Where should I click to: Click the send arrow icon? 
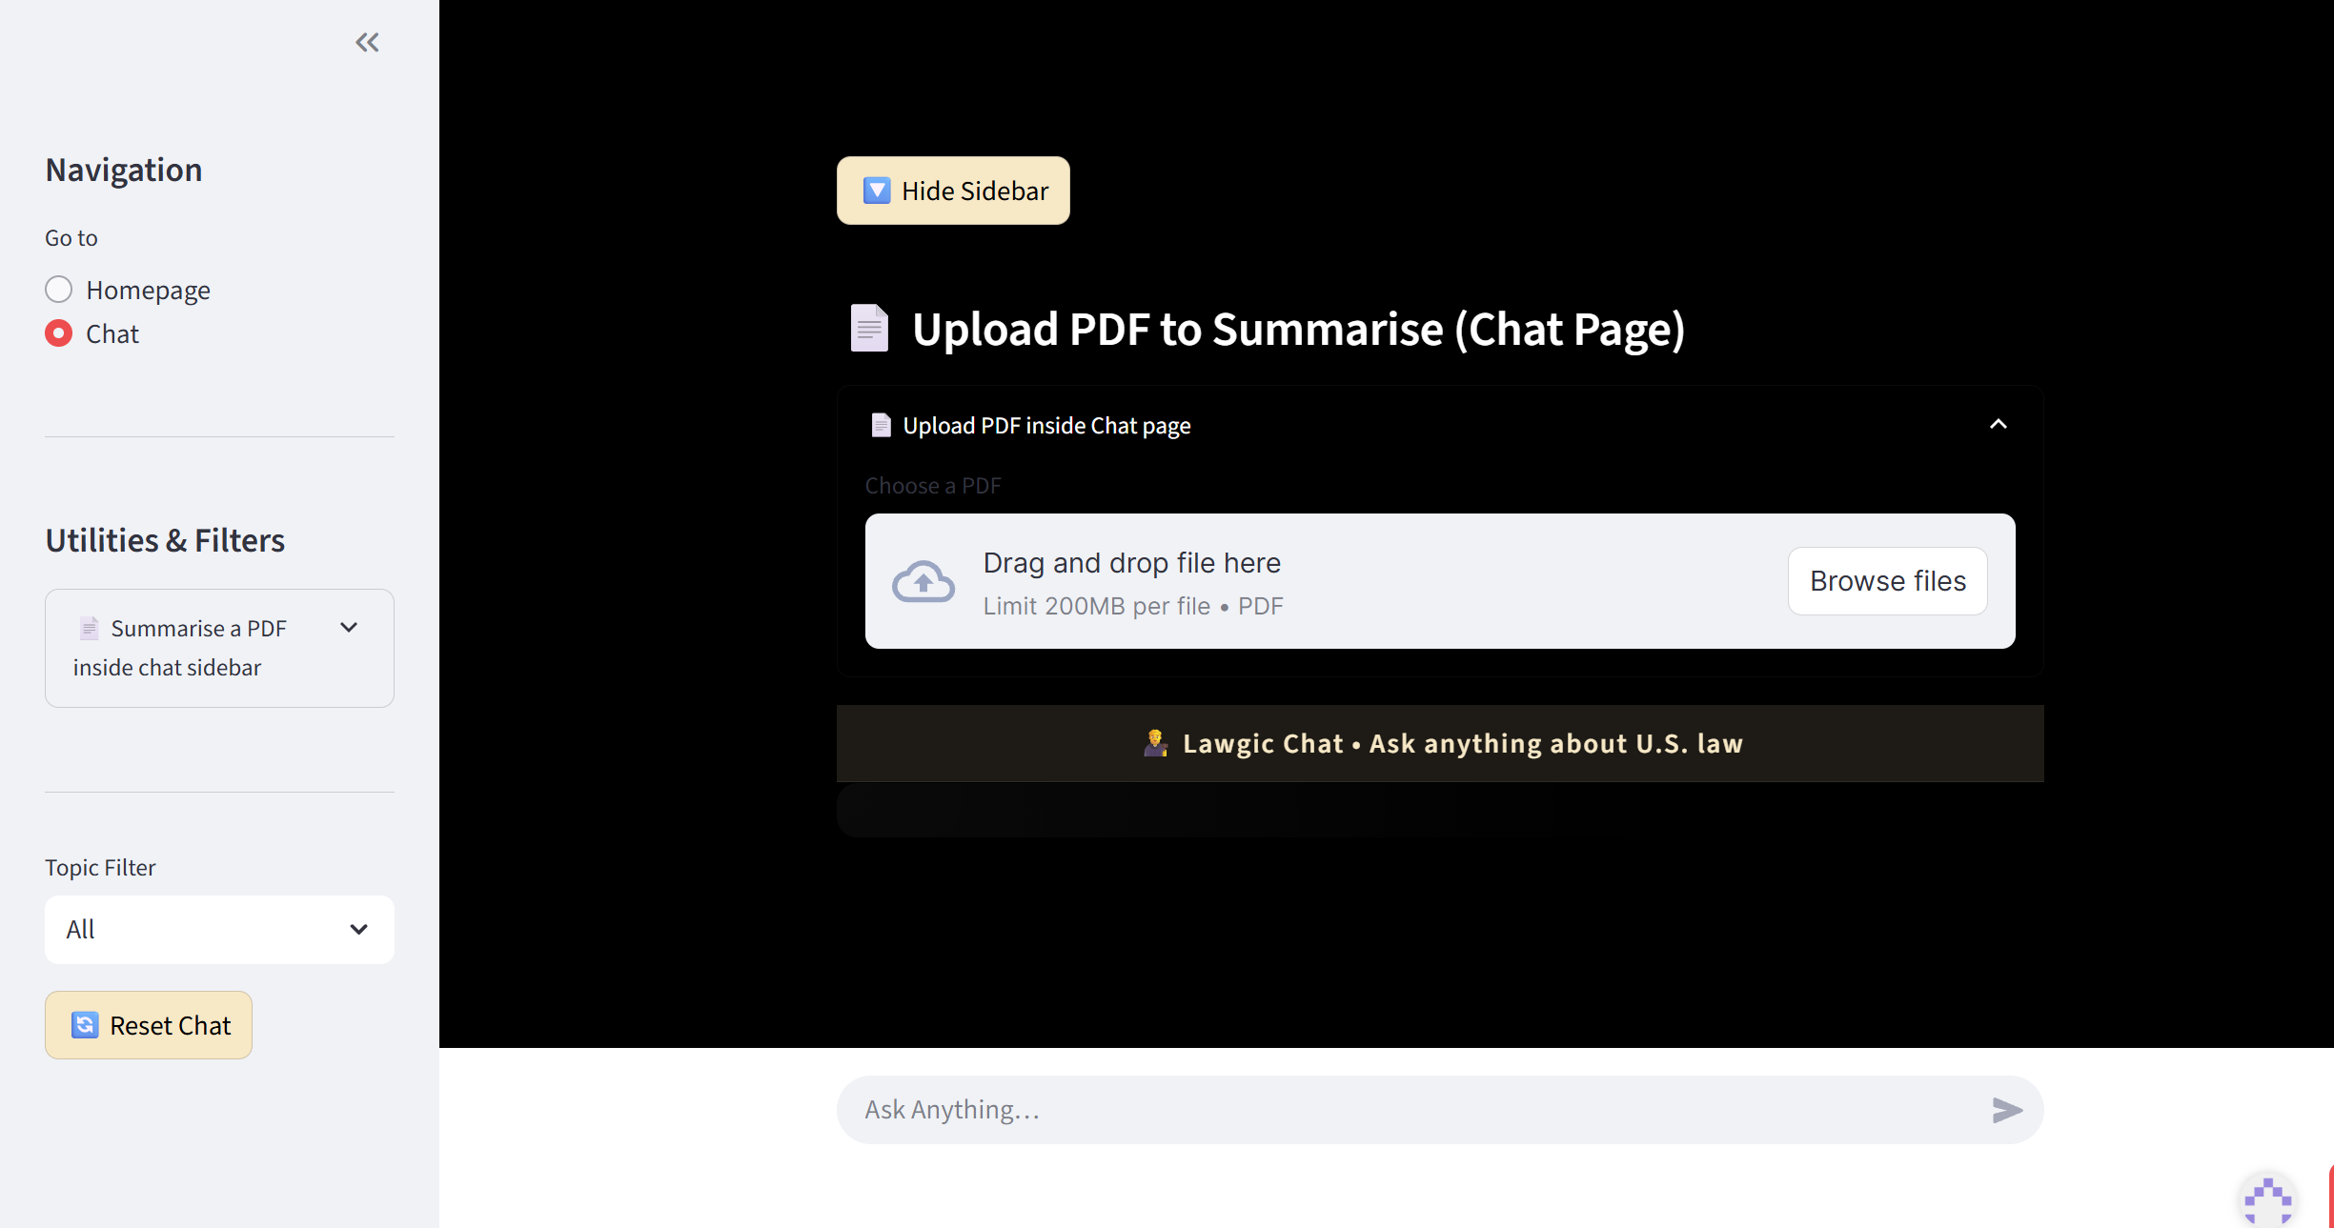click(2006, 1110)
